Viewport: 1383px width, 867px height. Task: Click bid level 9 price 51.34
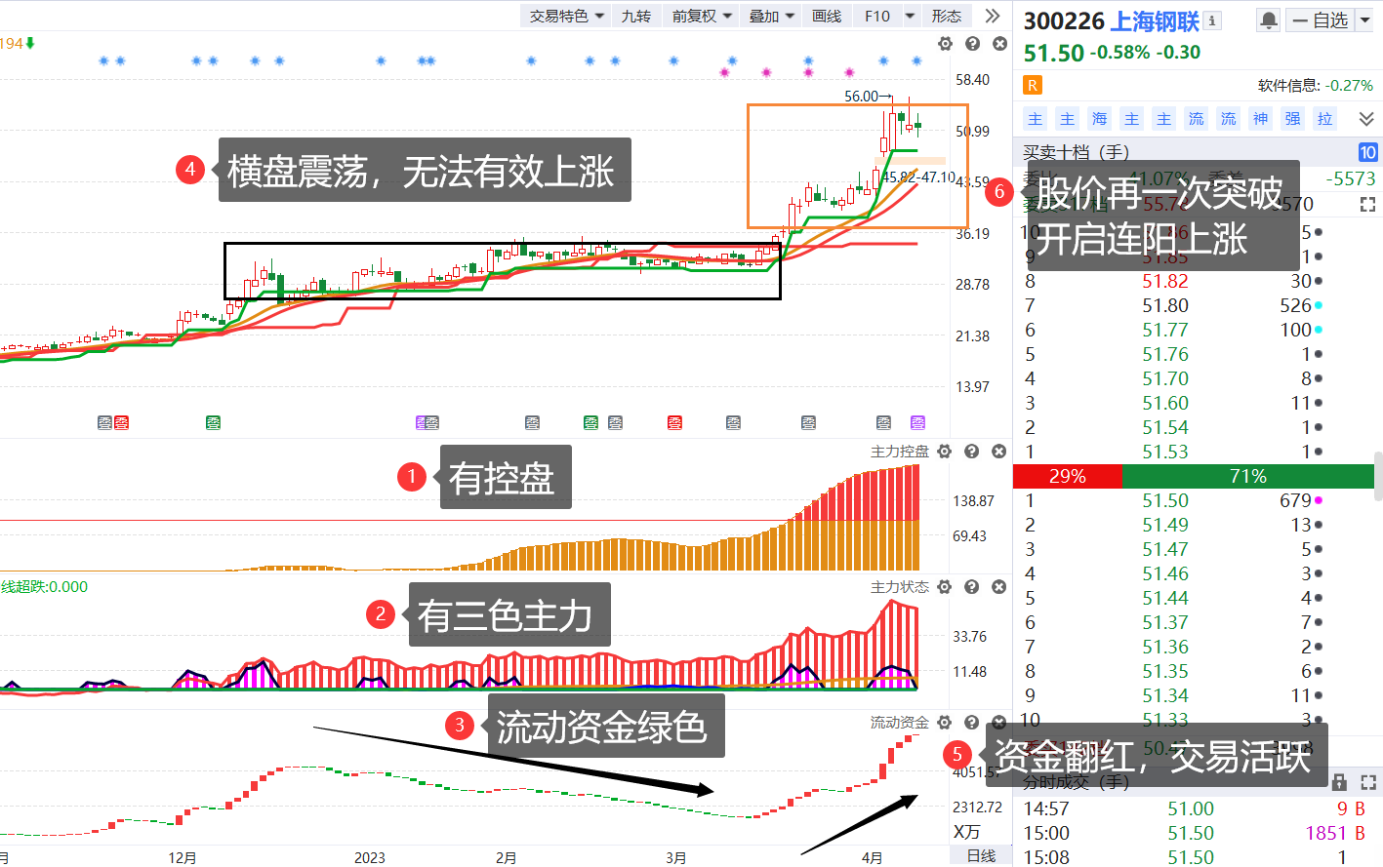click(x=1165, y=695)
